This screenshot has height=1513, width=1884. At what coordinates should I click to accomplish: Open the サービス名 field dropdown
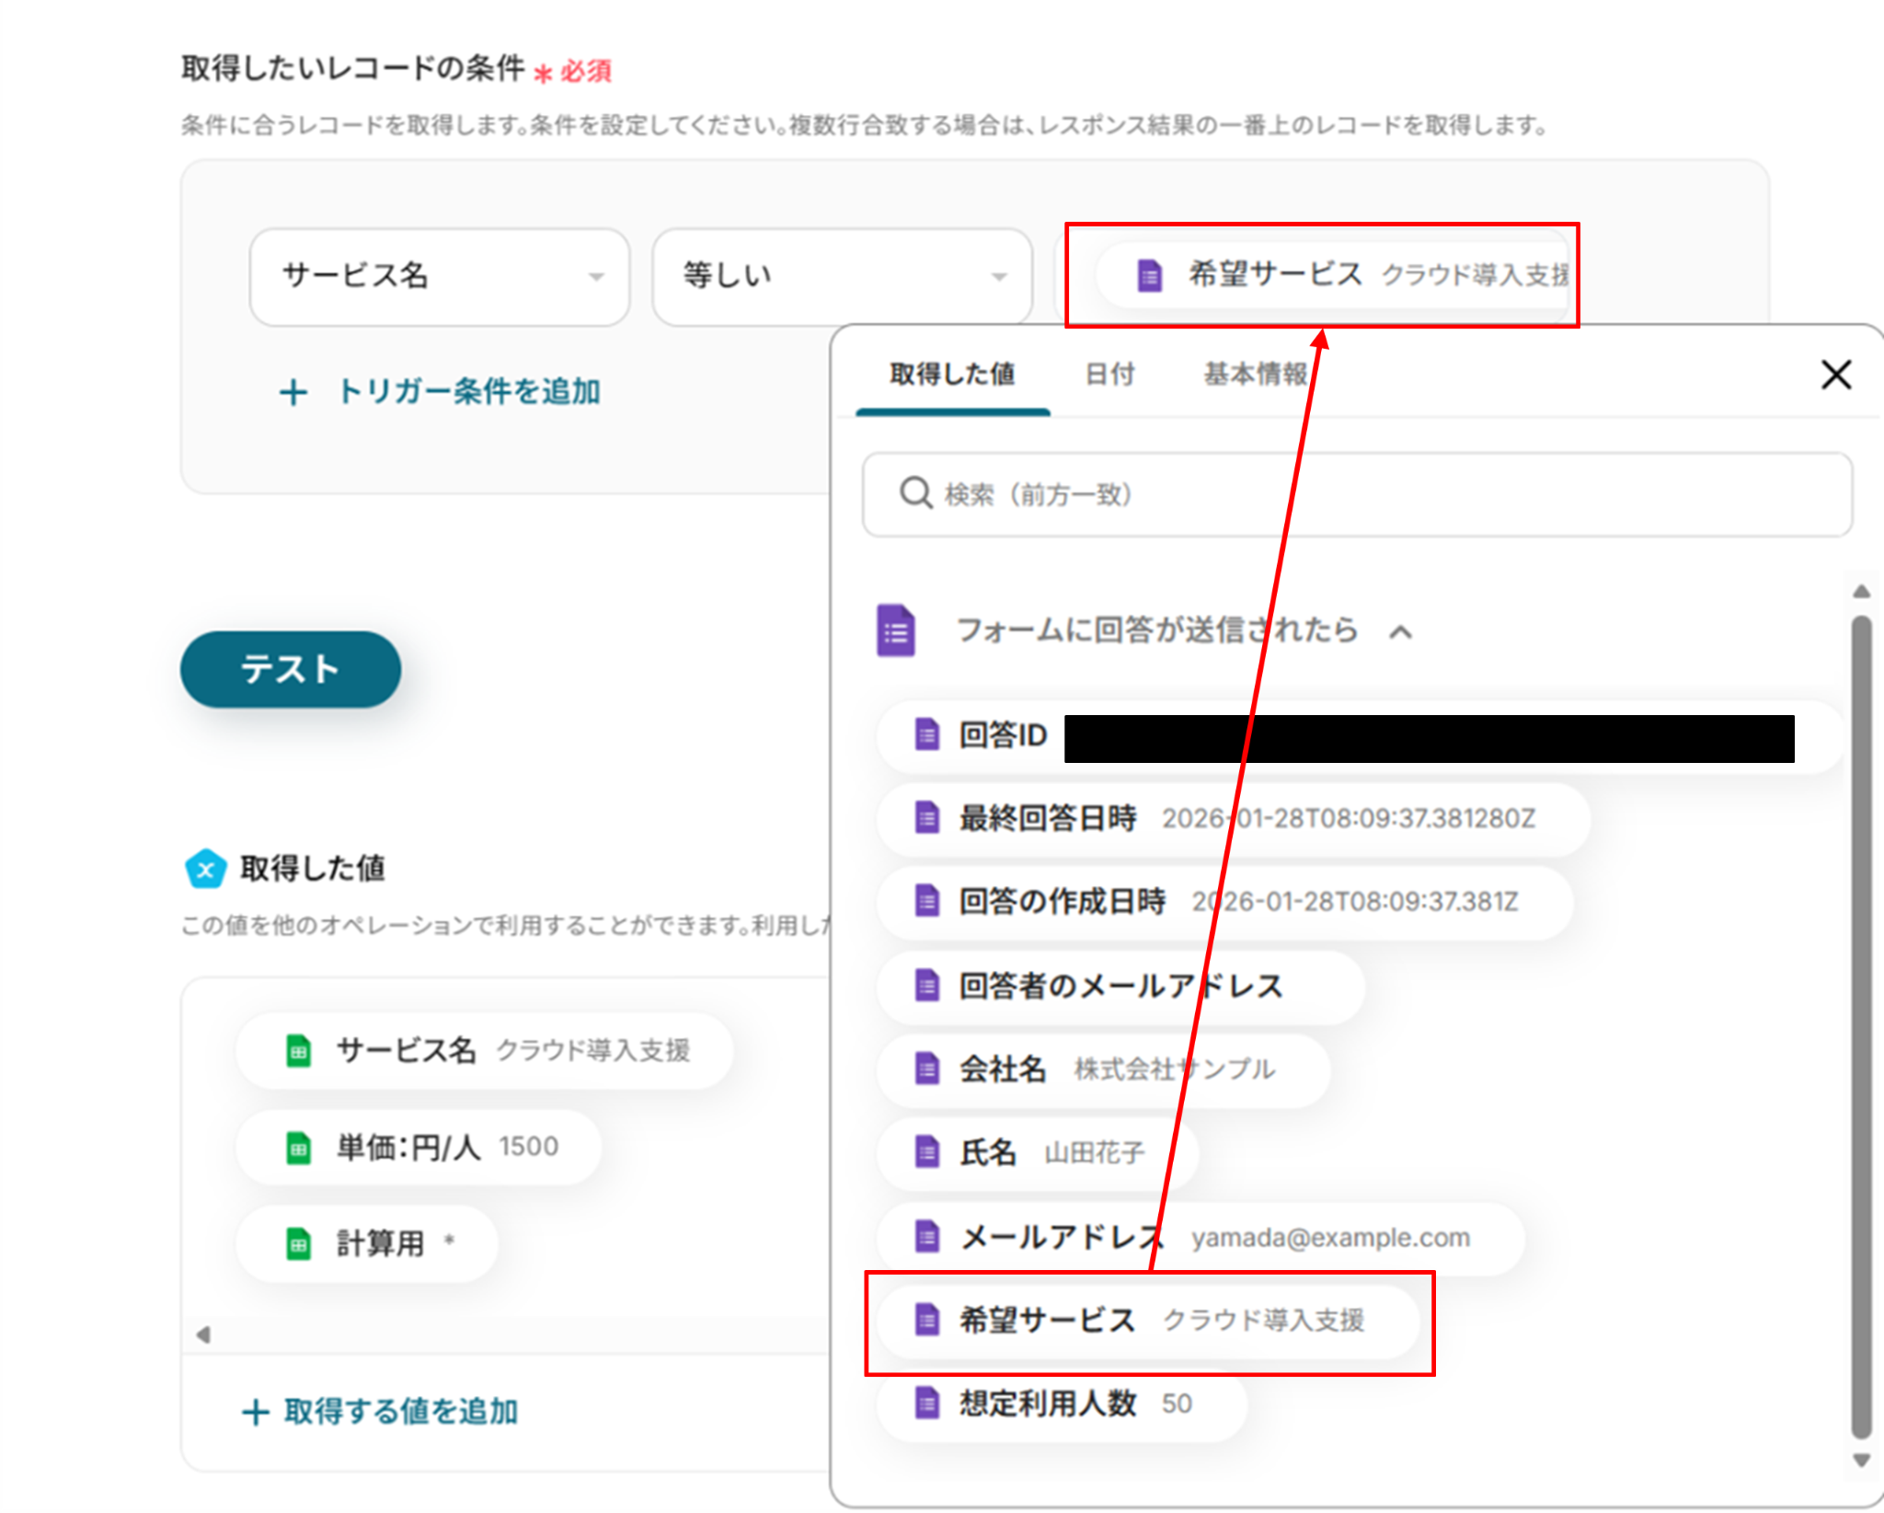(440, 276)
